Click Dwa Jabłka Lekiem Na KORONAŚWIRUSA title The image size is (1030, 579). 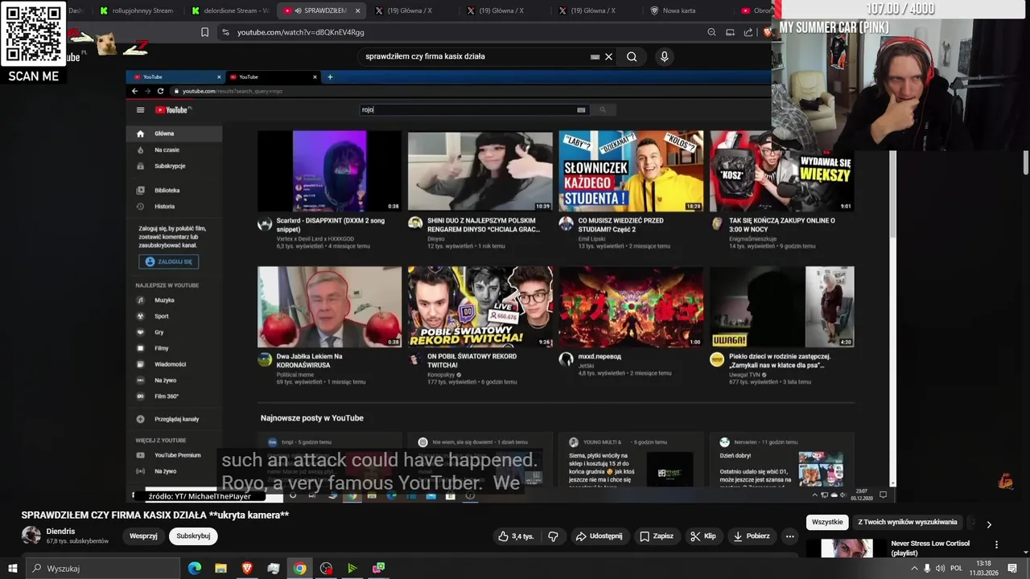pos(310,360)
